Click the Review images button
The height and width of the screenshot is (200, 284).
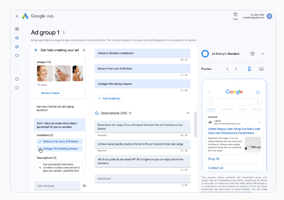[51, 93]
